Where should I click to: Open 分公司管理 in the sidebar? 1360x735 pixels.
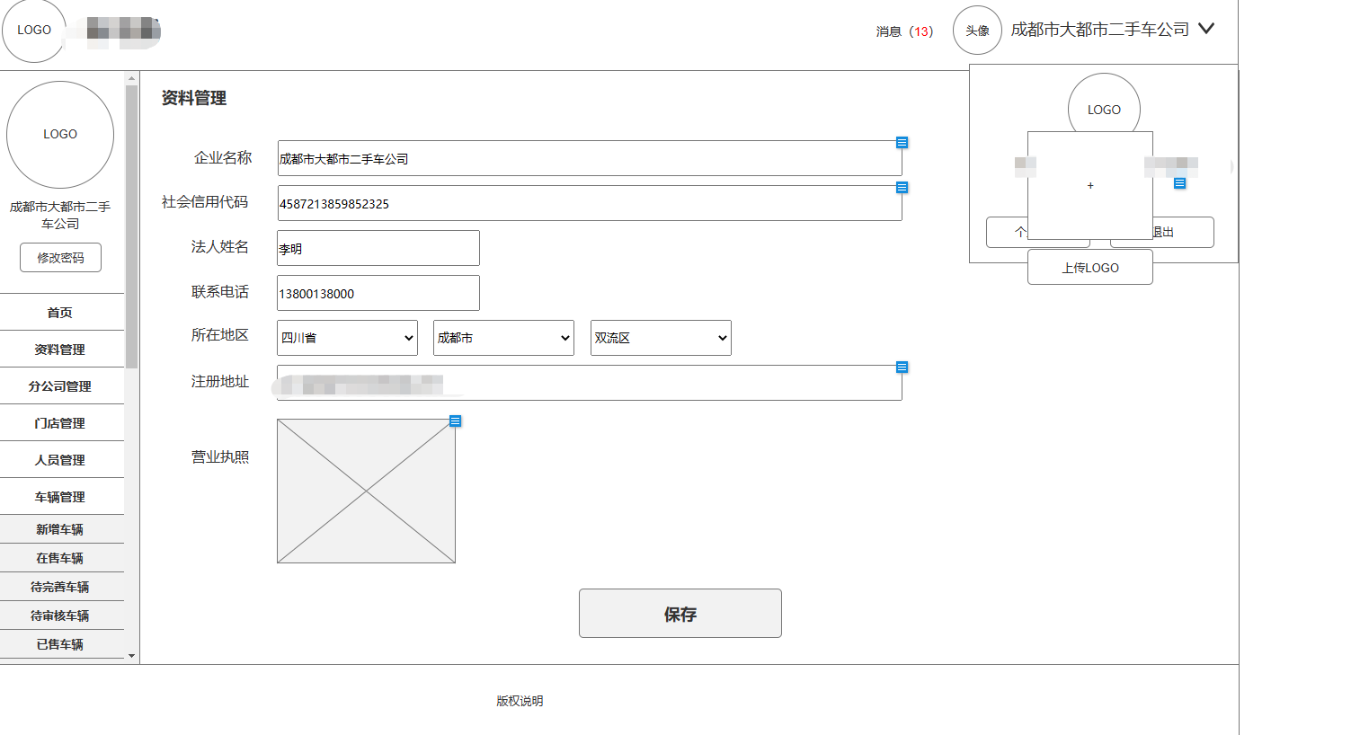pos(61,385)
